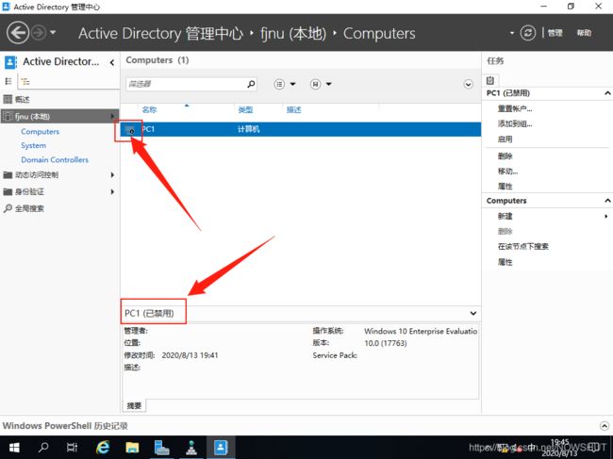Open Computers container link
The width and height of the screenshot is (613, 459).
pos(41,132)
